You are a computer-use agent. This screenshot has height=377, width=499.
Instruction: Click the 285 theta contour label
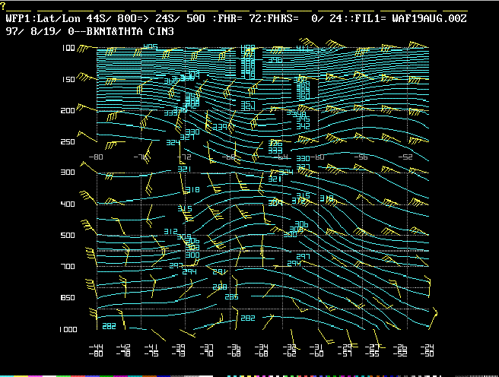pyautogui.click(x=231, y=297)
